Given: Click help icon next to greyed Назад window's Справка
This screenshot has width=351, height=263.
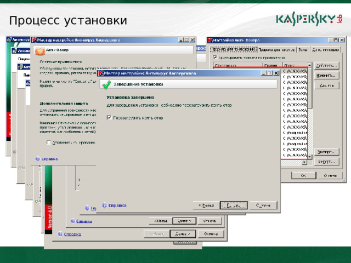Looking at the screenshot, I should coord(60,234).
